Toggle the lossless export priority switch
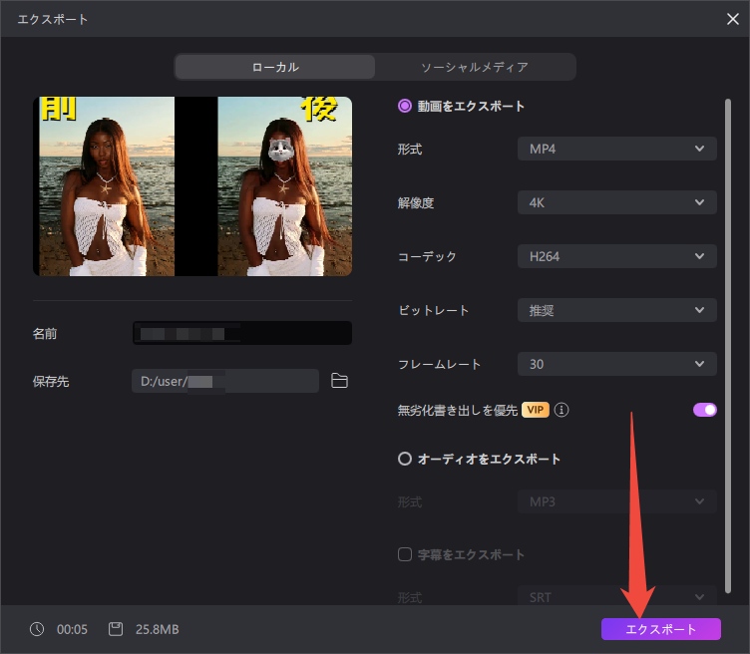 [x=705, y=410]
